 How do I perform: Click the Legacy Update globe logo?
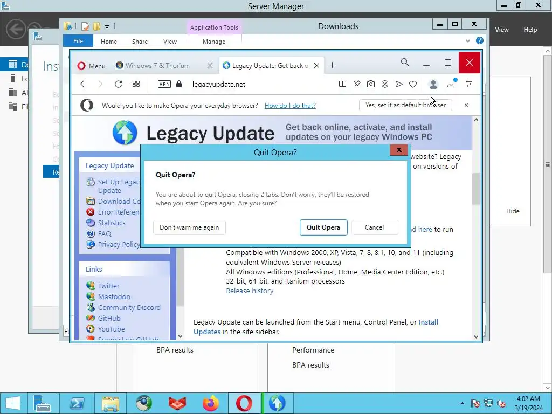(125, 133)
